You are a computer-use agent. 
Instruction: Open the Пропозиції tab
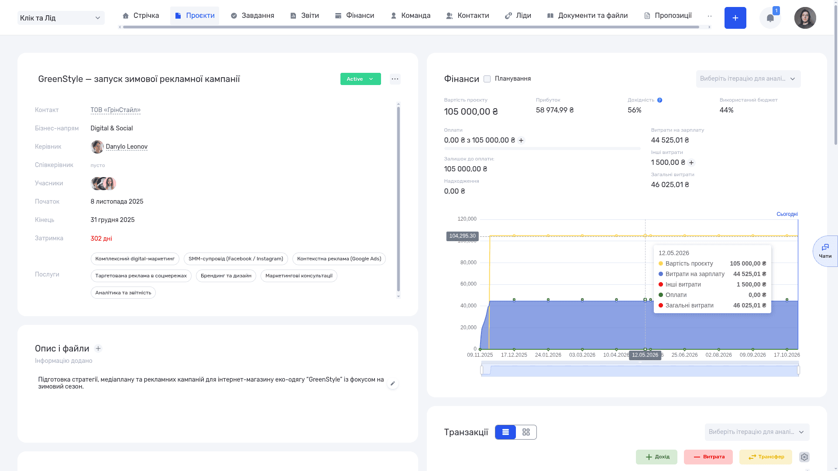(x=668, y=16)
